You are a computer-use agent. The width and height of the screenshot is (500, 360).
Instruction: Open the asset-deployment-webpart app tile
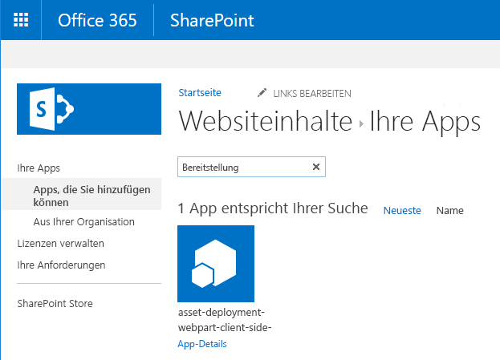216,264
